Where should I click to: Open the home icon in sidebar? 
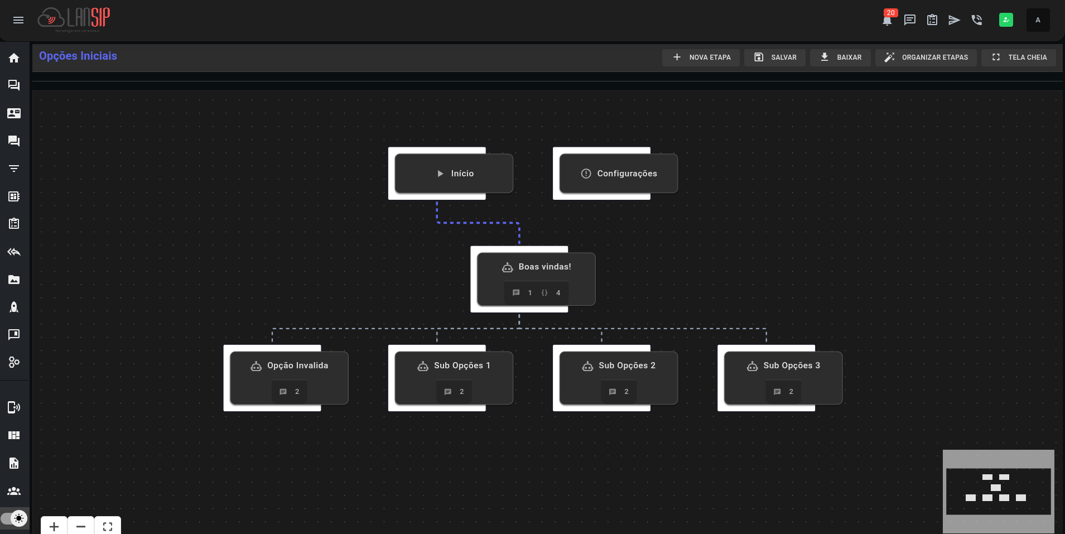(x=14, y=58)
